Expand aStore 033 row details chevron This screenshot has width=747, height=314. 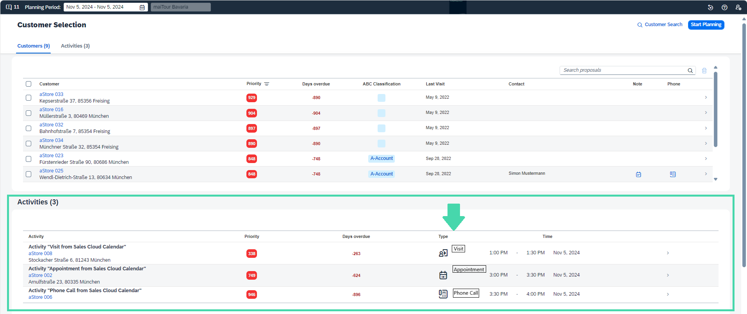(x=706, y=98)
